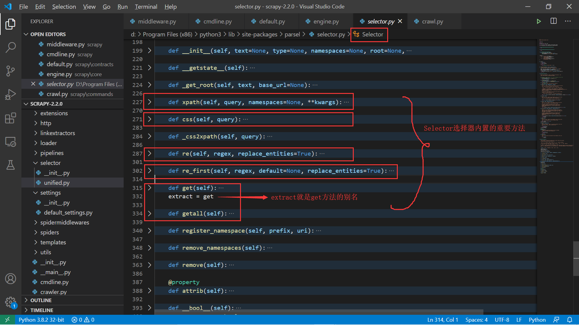Collapse the OPEN EDITORS section
This screenshot has width=579, height=325.
[72, 34]
